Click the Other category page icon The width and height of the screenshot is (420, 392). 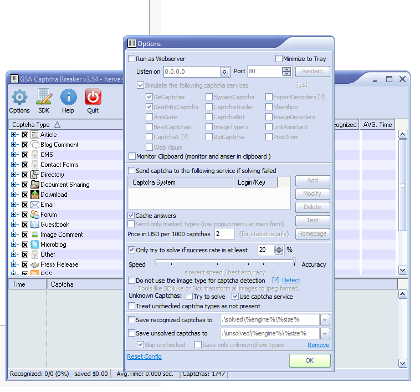pyautogui.click(x=35, y=254)
